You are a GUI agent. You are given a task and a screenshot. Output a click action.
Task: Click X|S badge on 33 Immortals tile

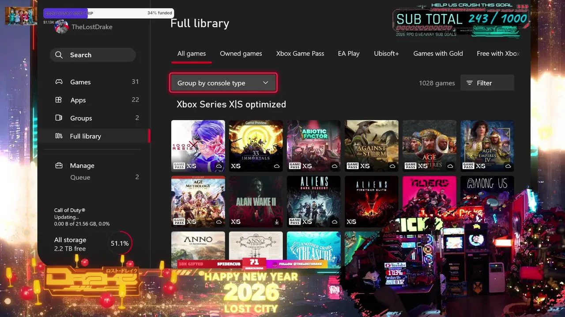point(236,166)
